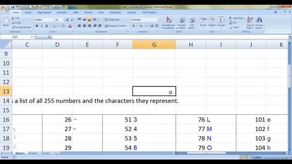
Task: Increase font size with grow-font icon
Action: 68,20
